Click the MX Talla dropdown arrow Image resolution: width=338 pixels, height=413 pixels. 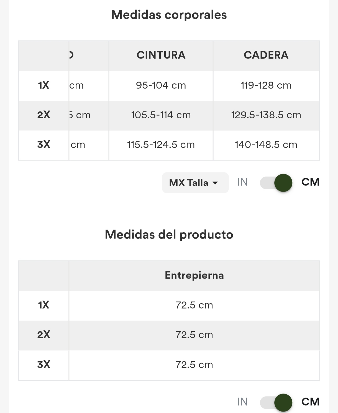click(215, 183)
